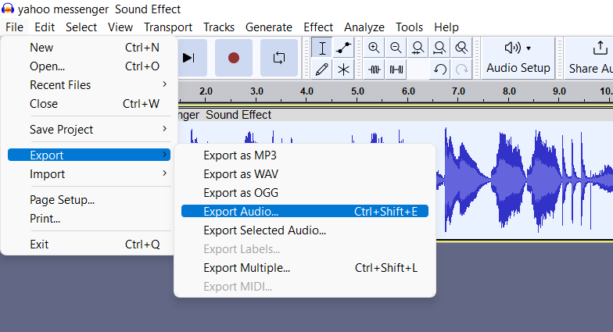Choose Export Multiple menu entry
The image size is (613, 332).
tap(246, 267)
